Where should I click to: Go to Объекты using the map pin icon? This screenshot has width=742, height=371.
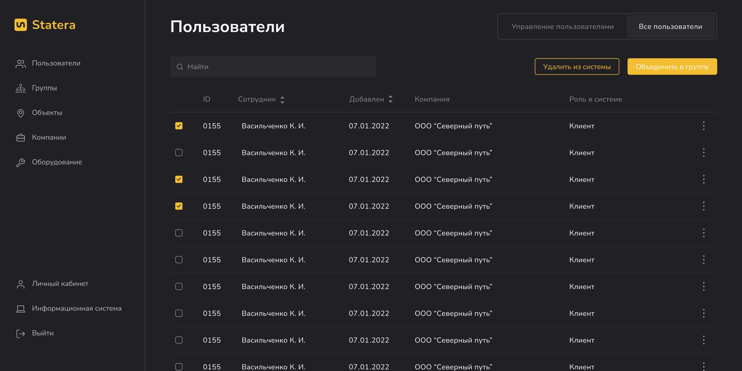click(21, 113)
